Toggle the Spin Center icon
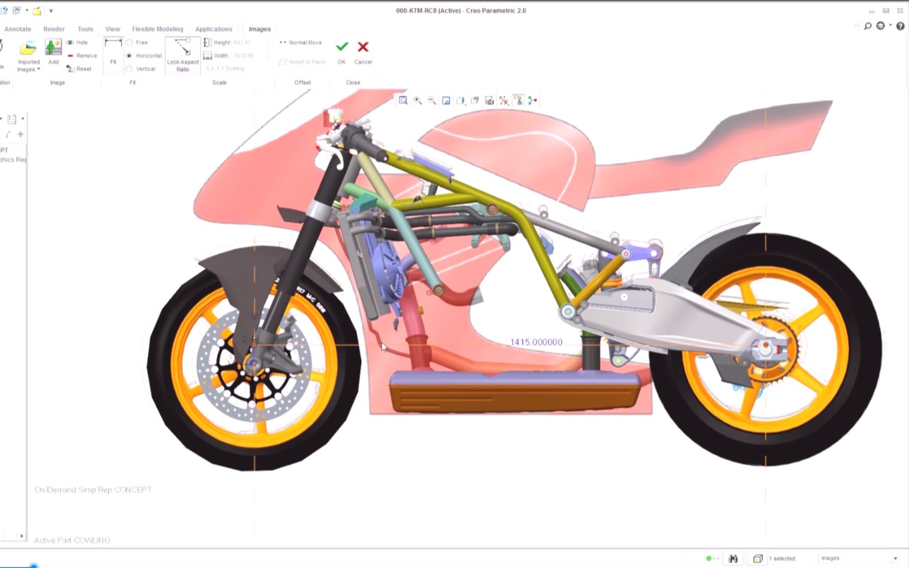 pyautogui.click(x=532, y=101)
